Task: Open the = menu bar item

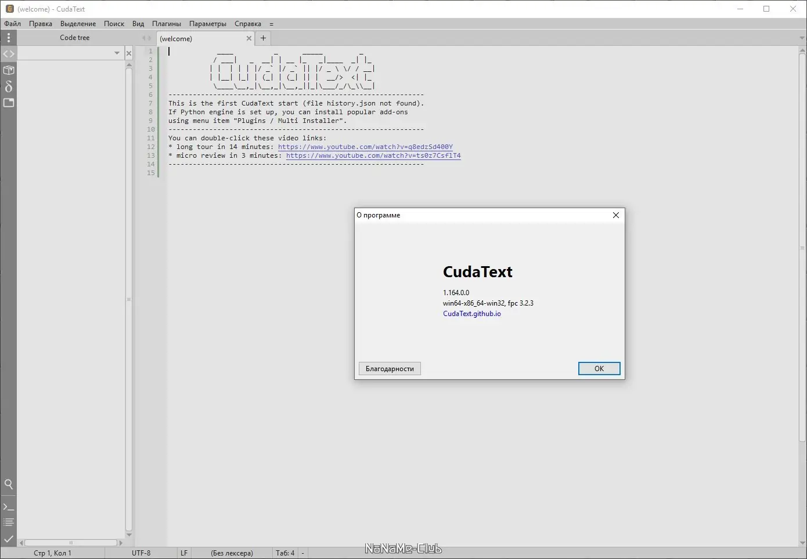Action: point(271,24)
